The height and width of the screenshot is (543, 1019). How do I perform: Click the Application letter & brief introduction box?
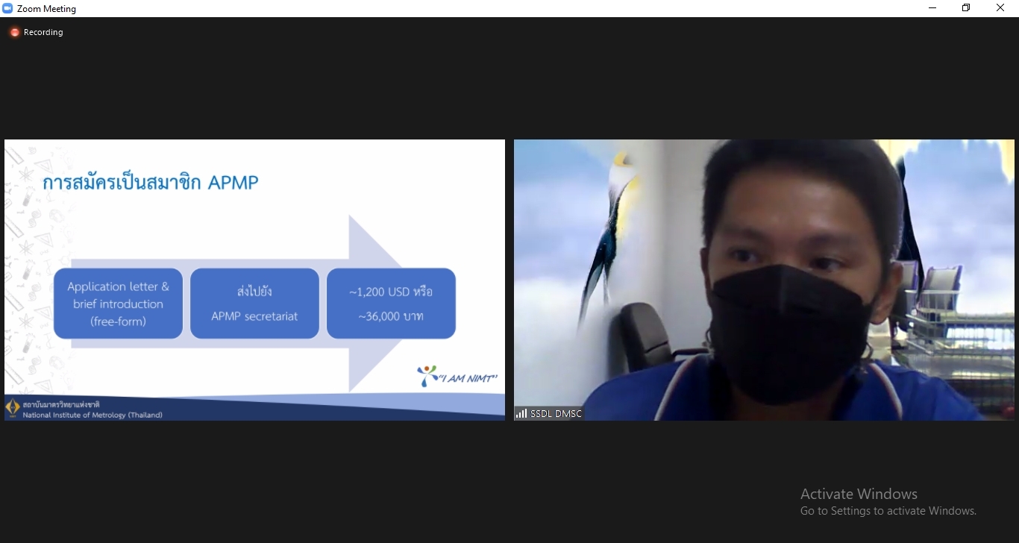click(x=118, y=304)
